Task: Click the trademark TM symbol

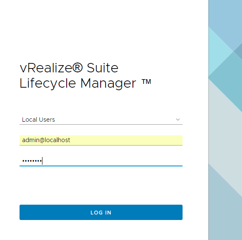Action: (146, 82)
